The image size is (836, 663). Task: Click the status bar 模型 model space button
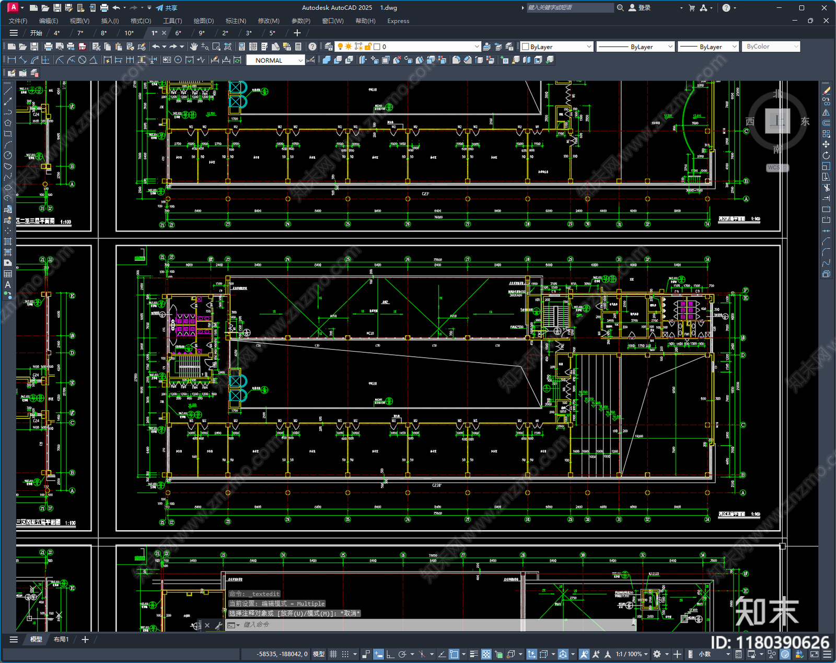pos(319,654)
